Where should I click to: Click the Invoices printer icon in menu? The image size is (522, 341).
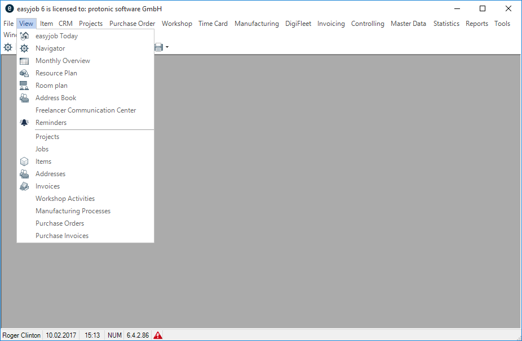(24, 186)
